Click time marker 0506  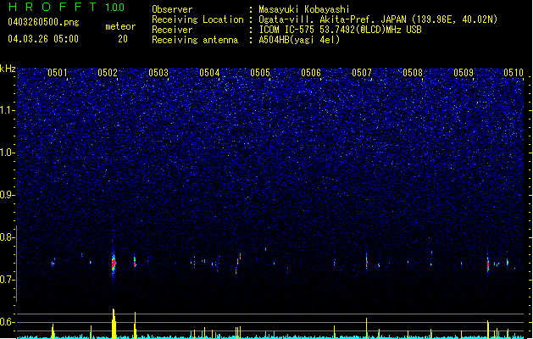click(x=311, y=73)
